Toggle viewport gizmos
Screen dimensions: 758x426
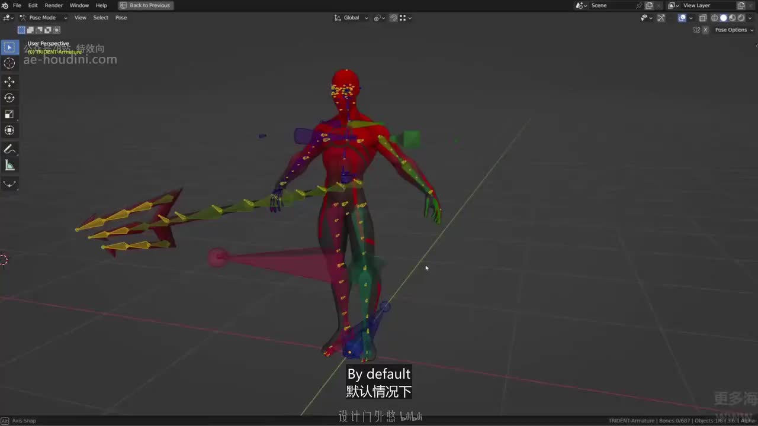[x=661, y=18]
